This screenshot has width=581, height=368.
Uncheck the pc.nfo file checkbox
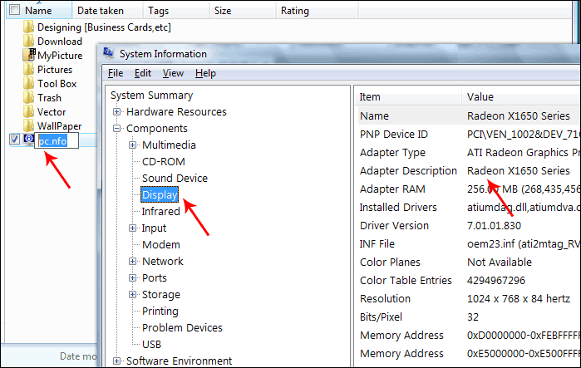point(14,140)
